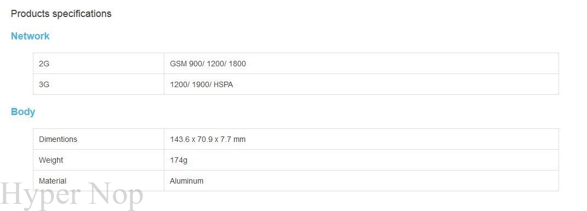The image size is (587, 211).
Task: Select the Network section heading
Action: 30,36
